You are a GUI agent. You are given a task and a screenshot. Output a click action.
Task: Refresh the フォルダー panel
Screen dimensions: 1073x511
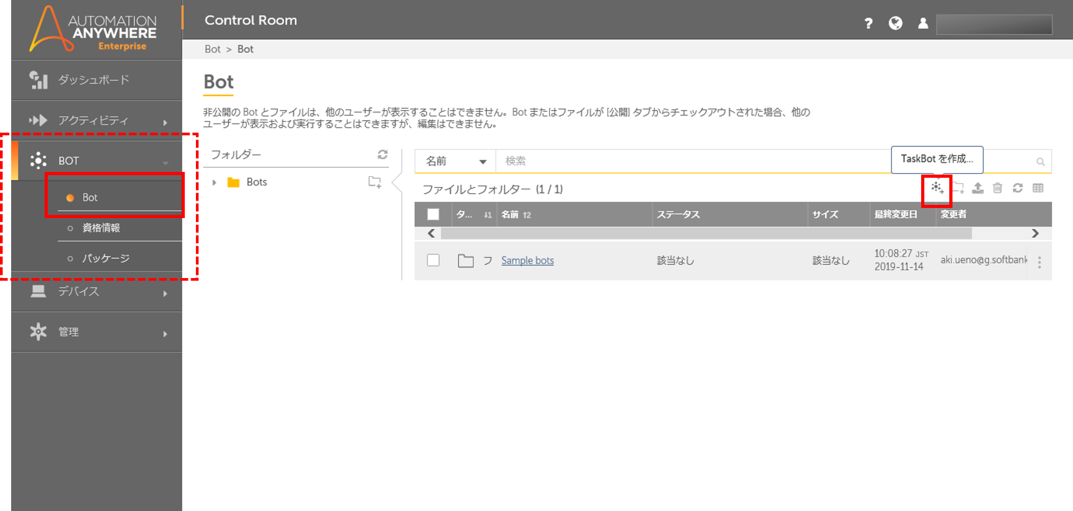[382, 154]
